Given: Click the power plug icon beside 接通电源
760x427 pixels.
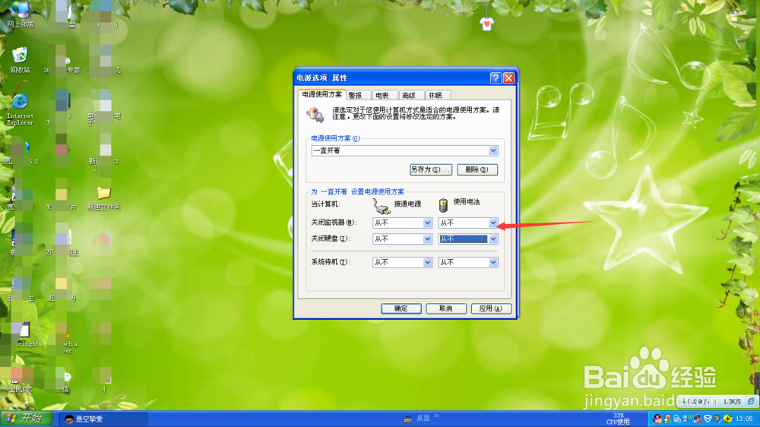Looking at the screenshot, I should point(382,206).
